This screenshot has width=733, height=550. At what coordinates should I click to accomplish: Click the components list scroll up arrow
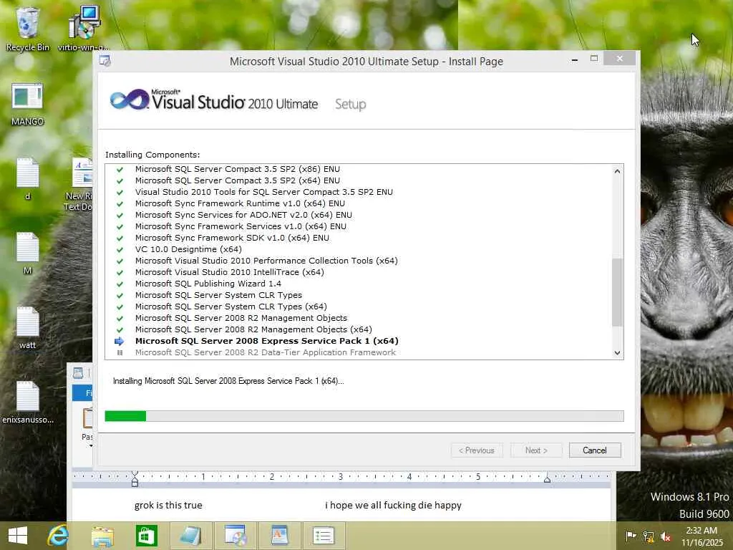pyautogui.click(x=618, y=171)
